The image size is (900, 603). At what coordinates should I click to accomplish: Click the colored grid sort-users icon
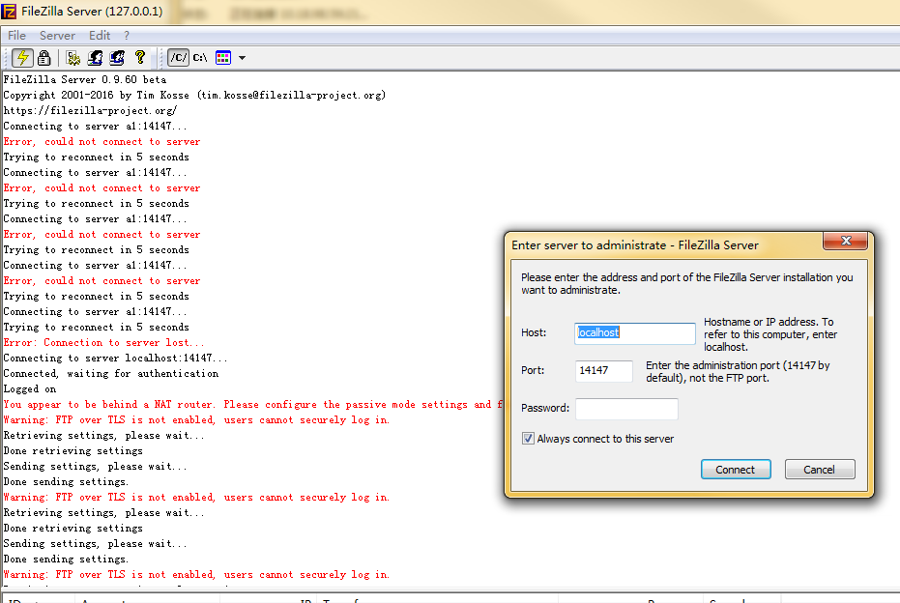click(223, 57)
